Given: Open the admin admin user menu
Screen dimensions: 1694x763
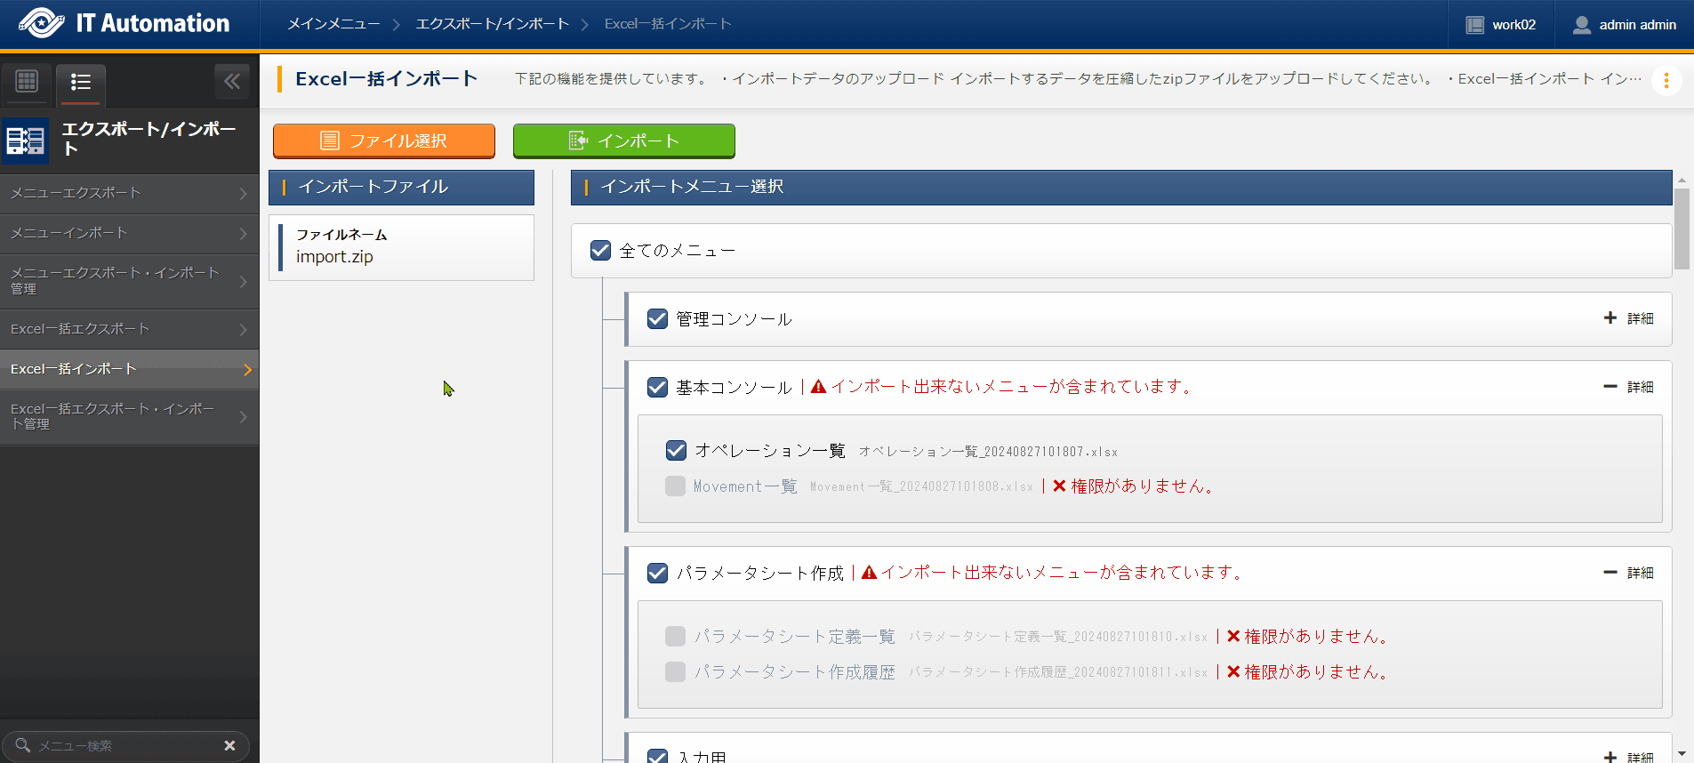Looking at the screenshot, I should click(x=1624, y=25).
